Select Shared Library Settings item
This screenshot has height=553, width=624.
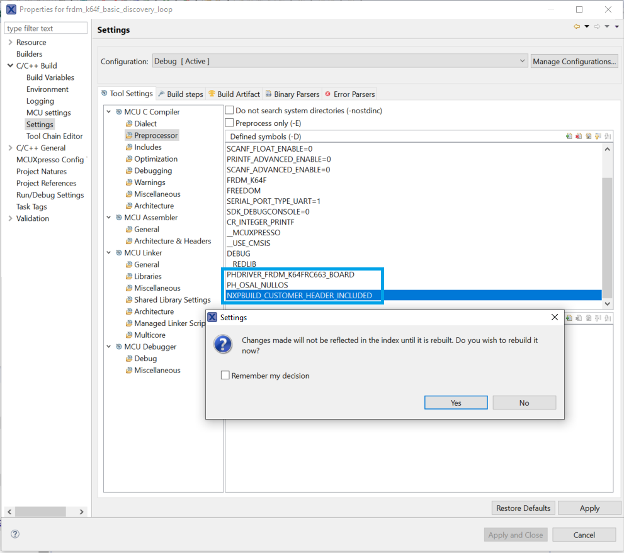(172, 299)
